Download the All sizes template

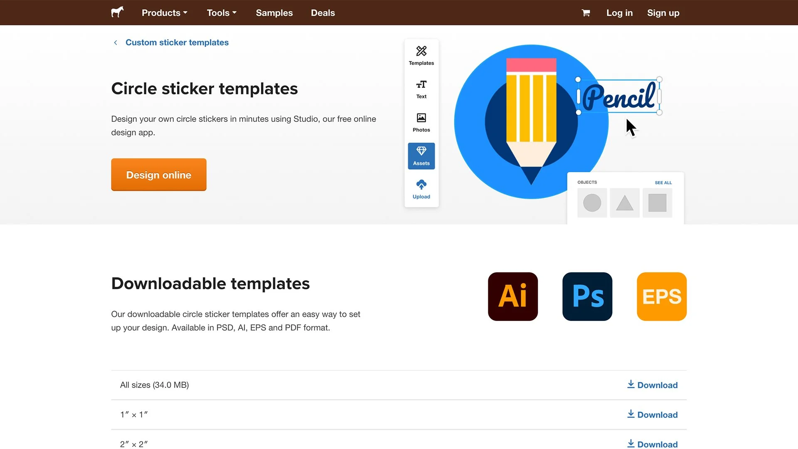[x=652, y=385]
